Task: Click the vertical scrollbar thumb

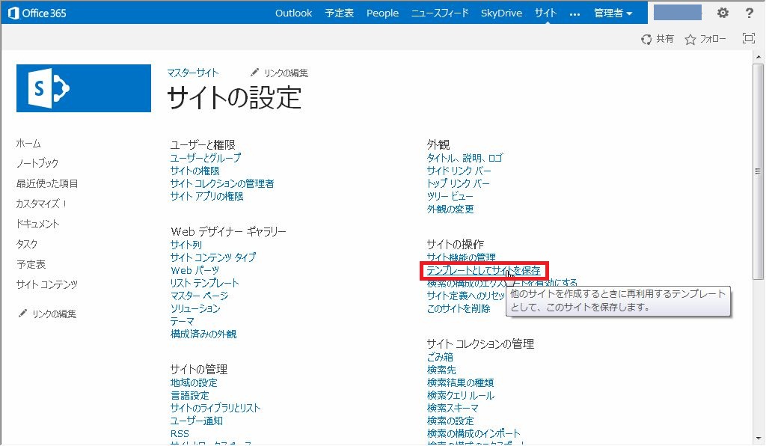Action: [x=758, y=171]
